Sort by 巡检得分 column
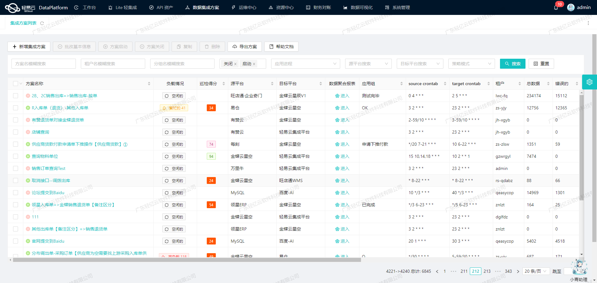 (224, 84)
